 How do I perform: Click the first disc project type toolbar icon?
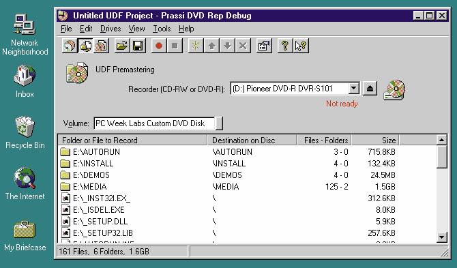70,46
